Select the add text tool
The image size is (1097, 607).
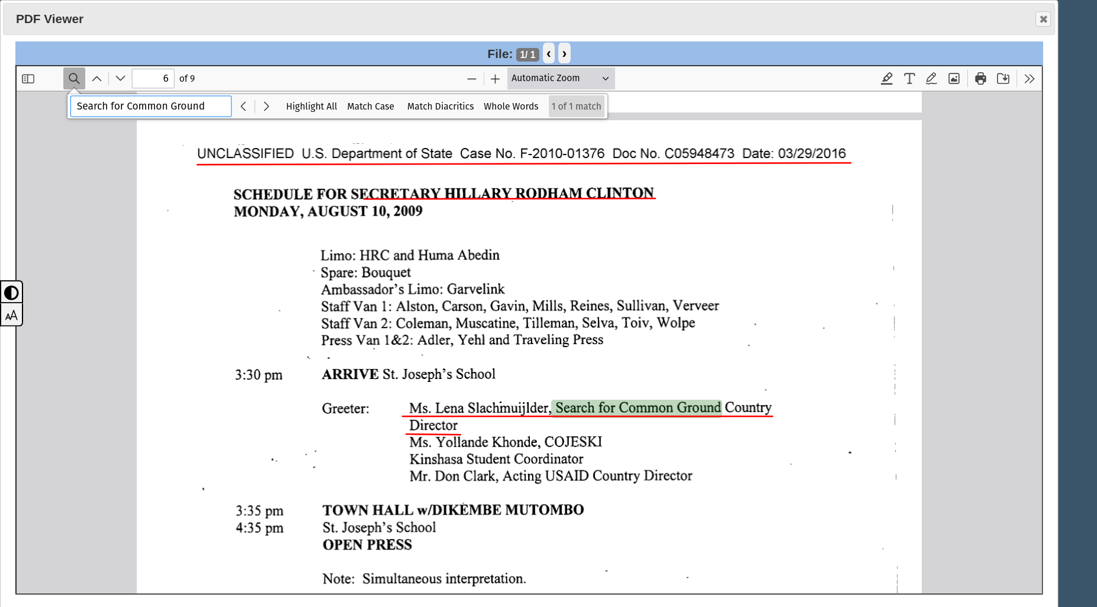tap(909, 79)
